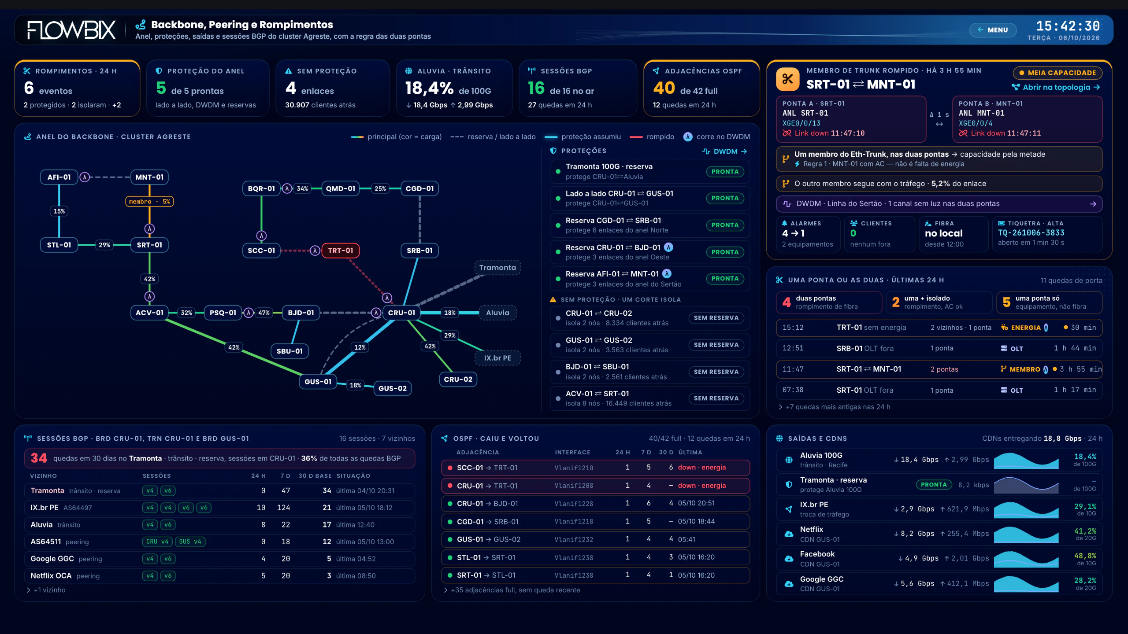
Task: Expand '+1 vizinho' in BGP sessions
Action: point(46,590)
